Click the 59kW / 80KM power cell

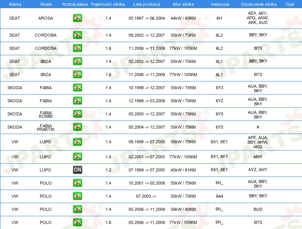[183, 209]
